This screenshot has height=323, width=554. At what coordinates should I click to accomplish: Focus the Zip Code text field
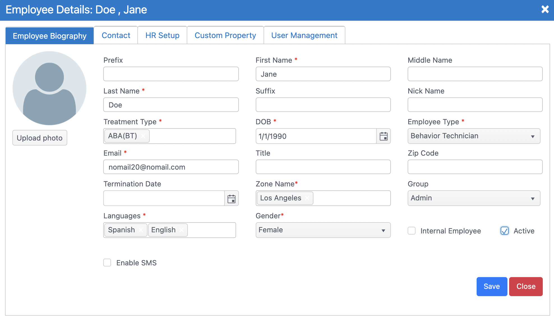click(x=475, y=167)
